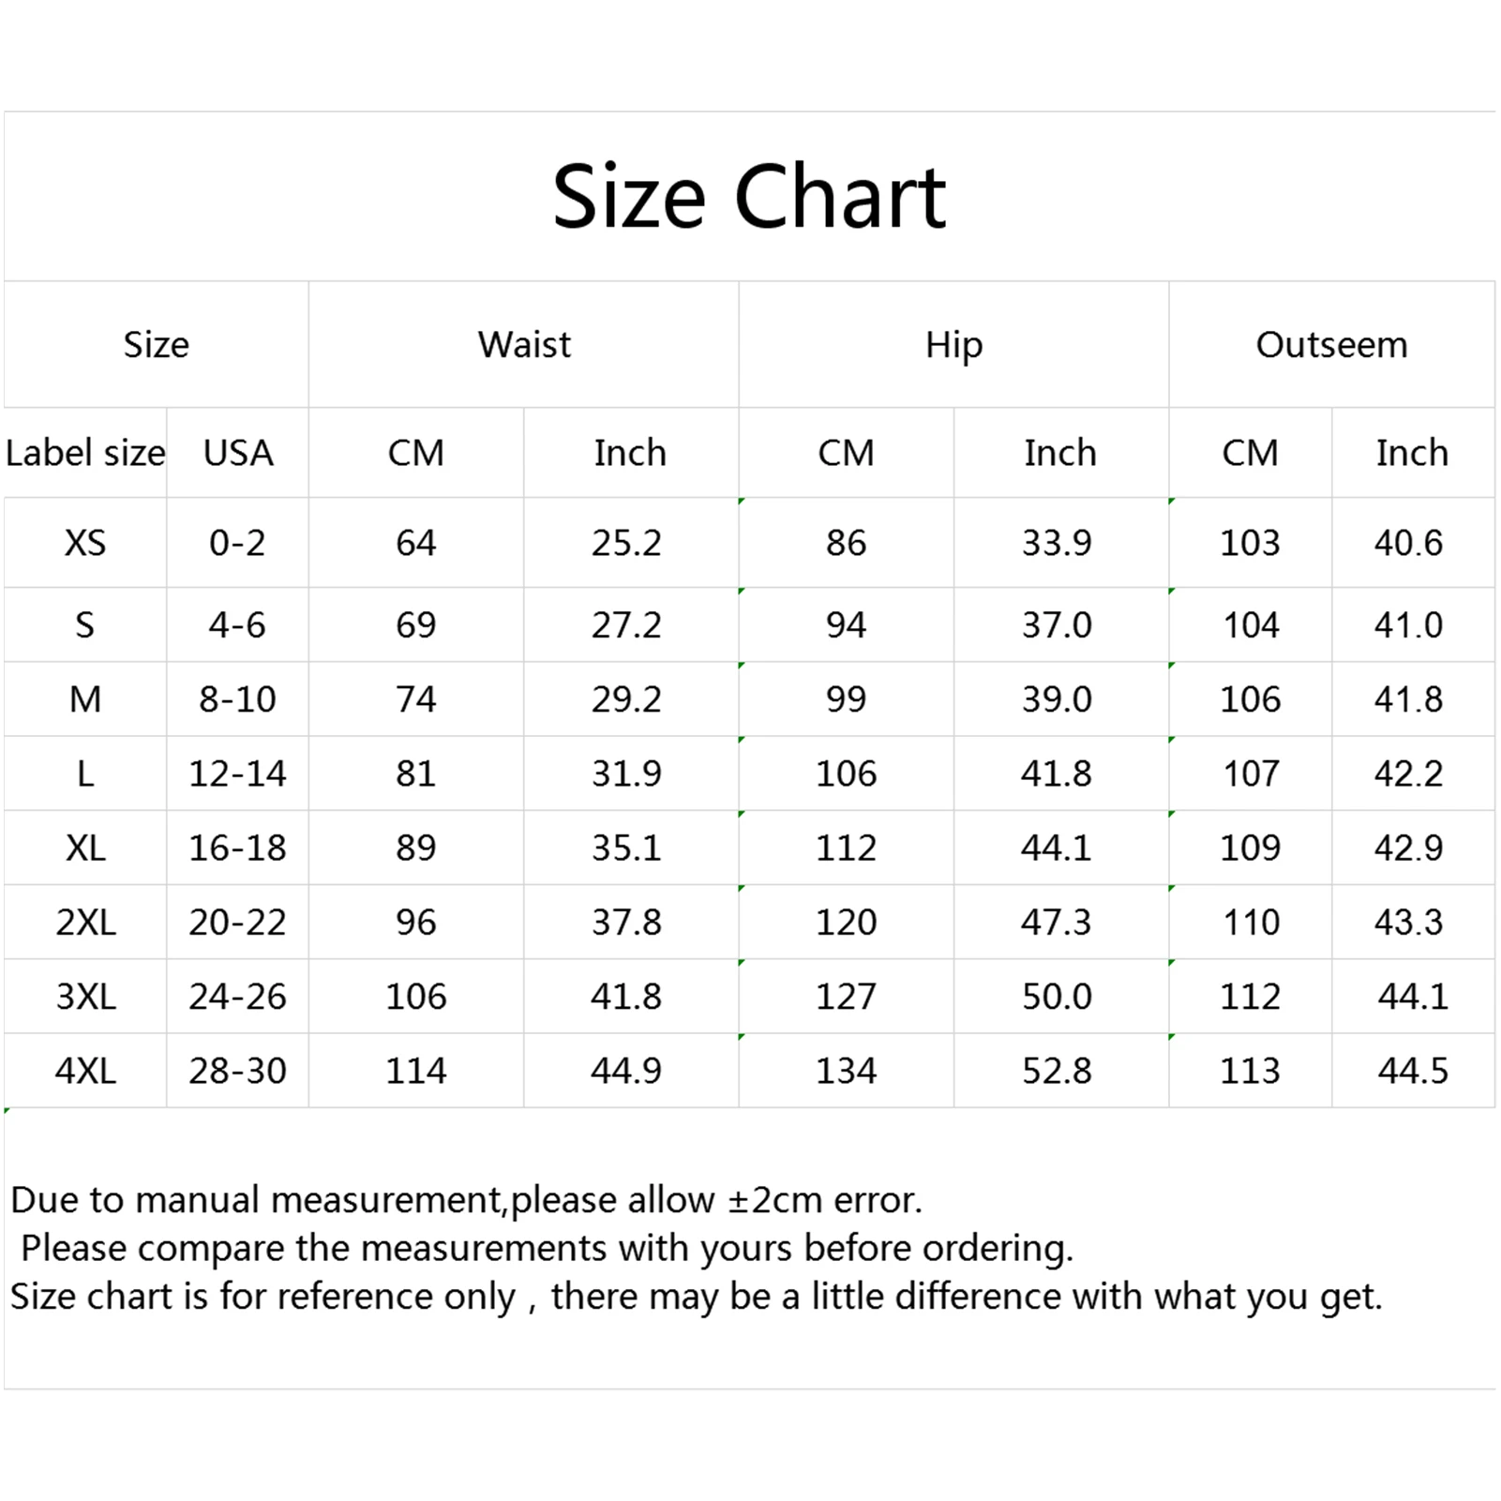
Task: Click the manual measurement ±2cm error note
Action: click(467, 1200)
